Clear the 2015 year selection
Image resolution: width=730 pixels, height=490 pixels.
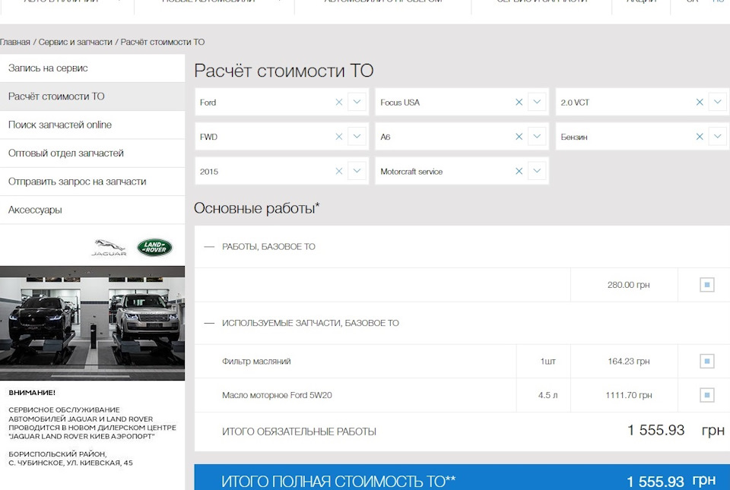[339, 171]
